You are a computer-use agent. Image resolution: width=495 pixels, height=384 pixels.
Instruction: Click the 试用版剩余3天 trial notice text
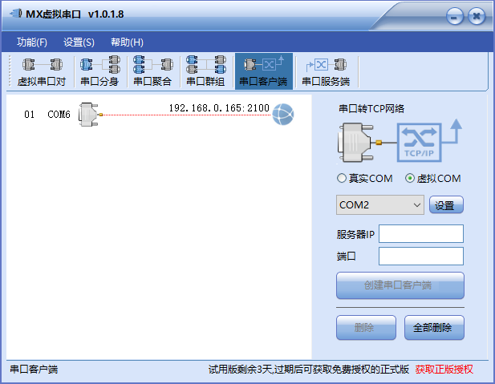(x=308, y=370)
